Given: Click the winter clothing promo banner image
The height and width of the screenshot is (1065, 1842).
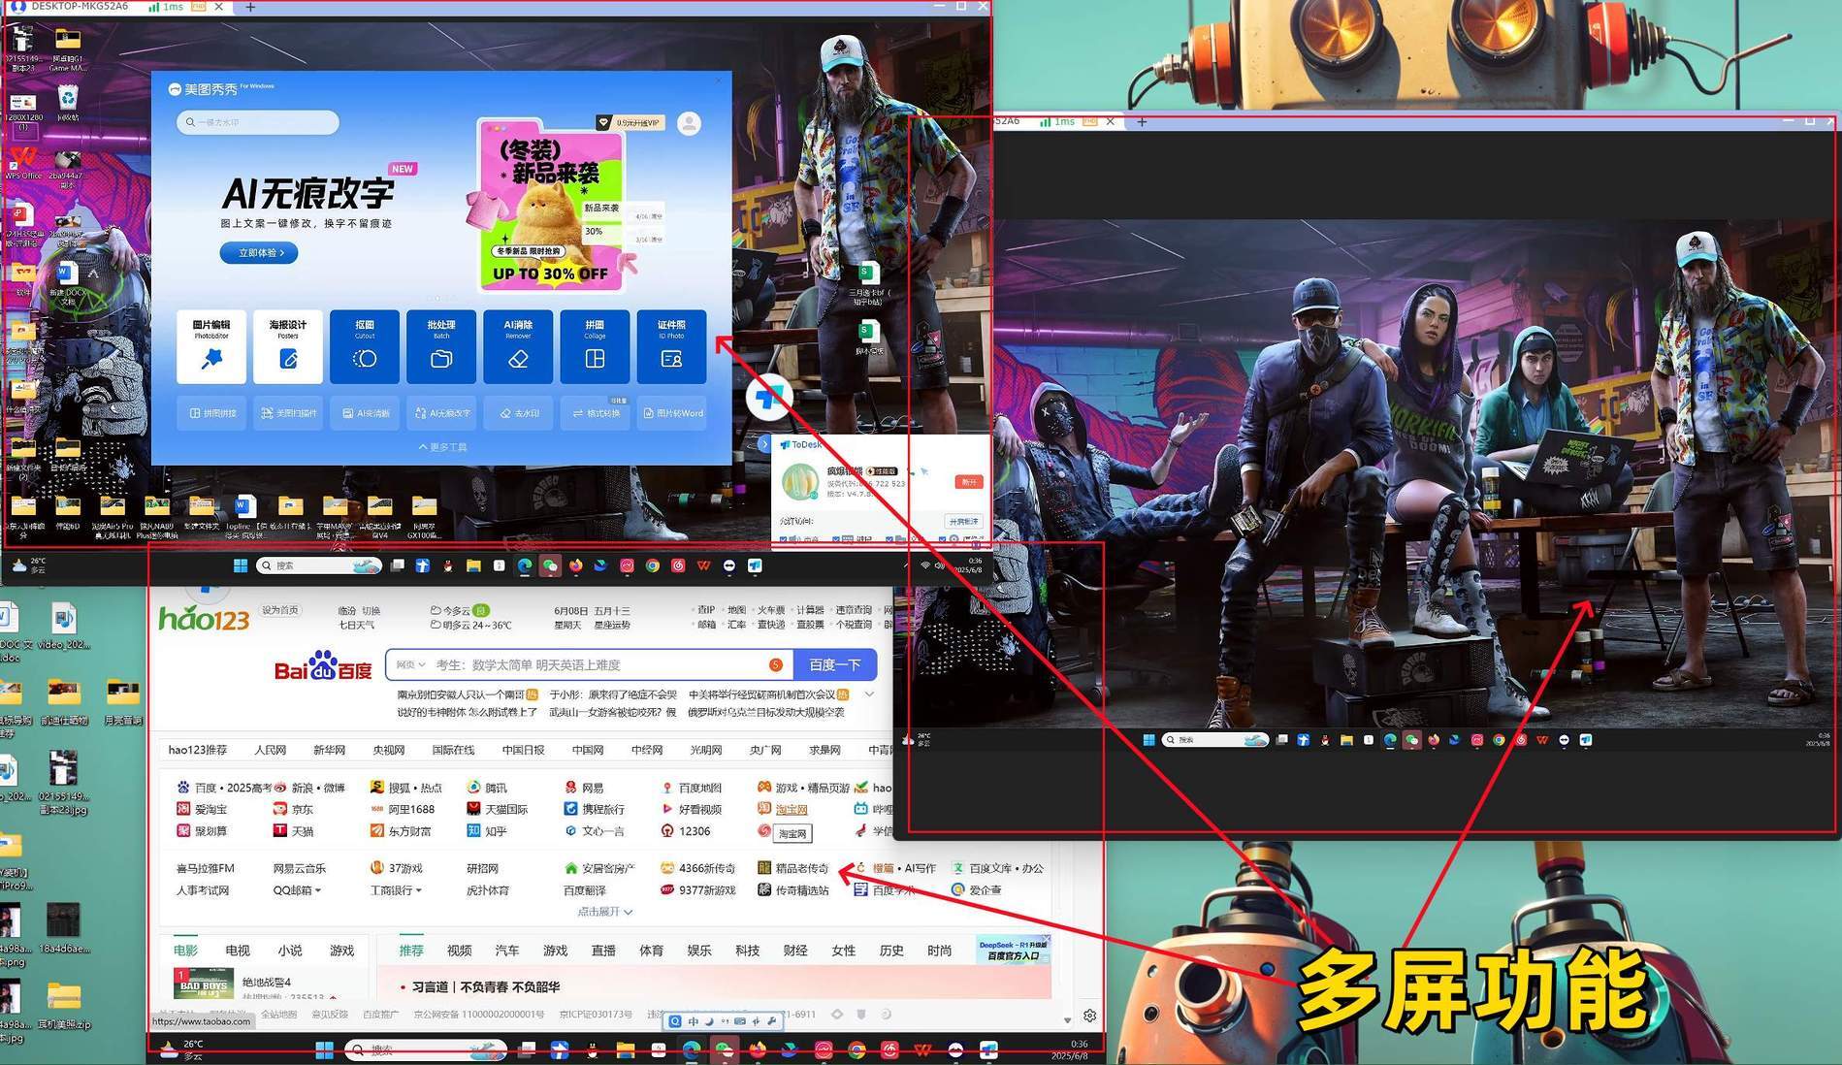Looking at the screenshot, I should pyautogui.click(x=553, y=206).
